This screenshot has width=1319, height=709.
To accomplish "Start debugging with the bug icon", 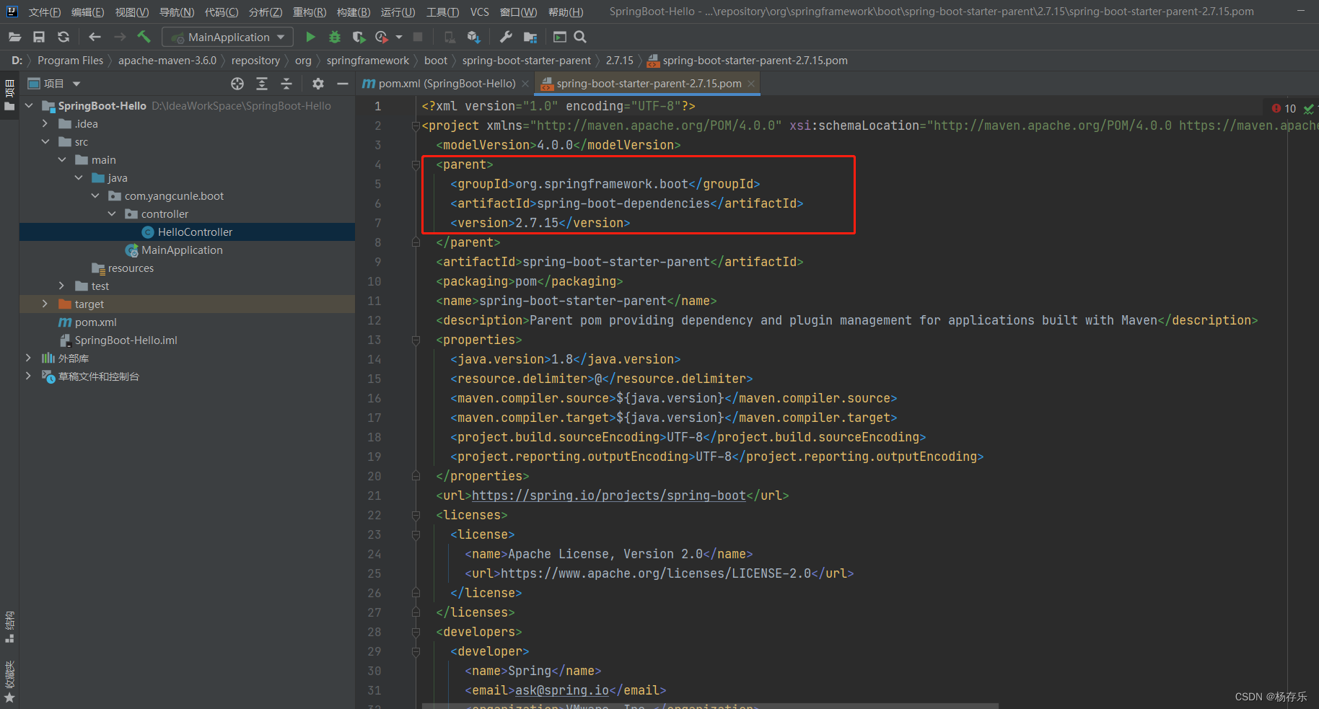I will [335, 37].
